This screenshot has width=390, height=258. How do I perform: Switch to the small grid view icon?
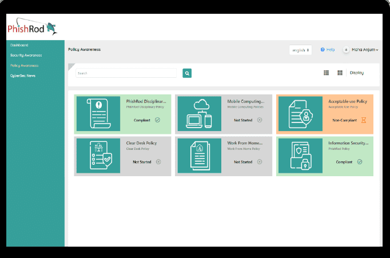[x=327, y=73]
